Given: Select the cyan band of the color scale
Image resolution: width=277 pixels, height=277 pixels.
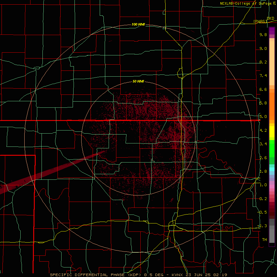Looking at the screenshot, I should 272,169.
